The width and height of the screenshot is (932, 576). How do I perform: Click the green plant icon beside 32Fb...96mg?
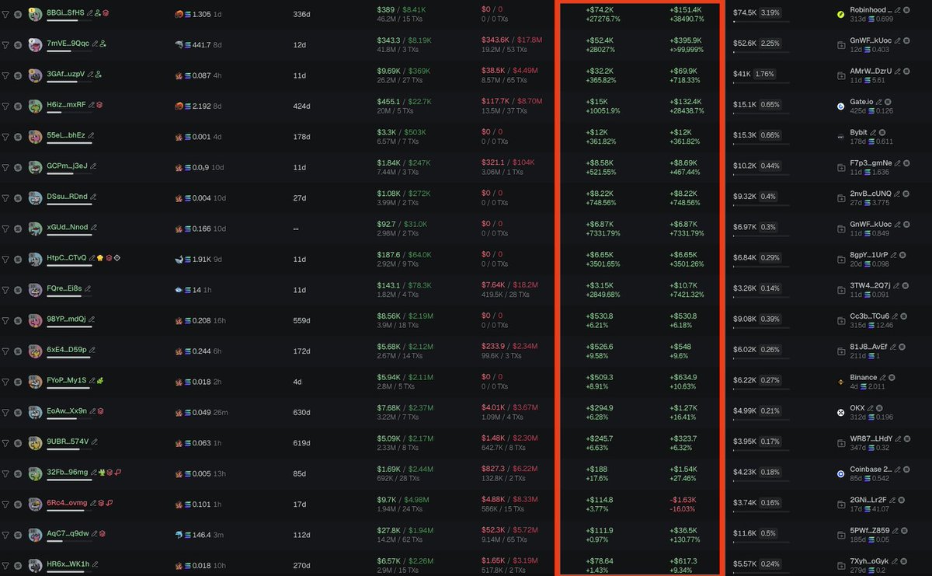102,472
